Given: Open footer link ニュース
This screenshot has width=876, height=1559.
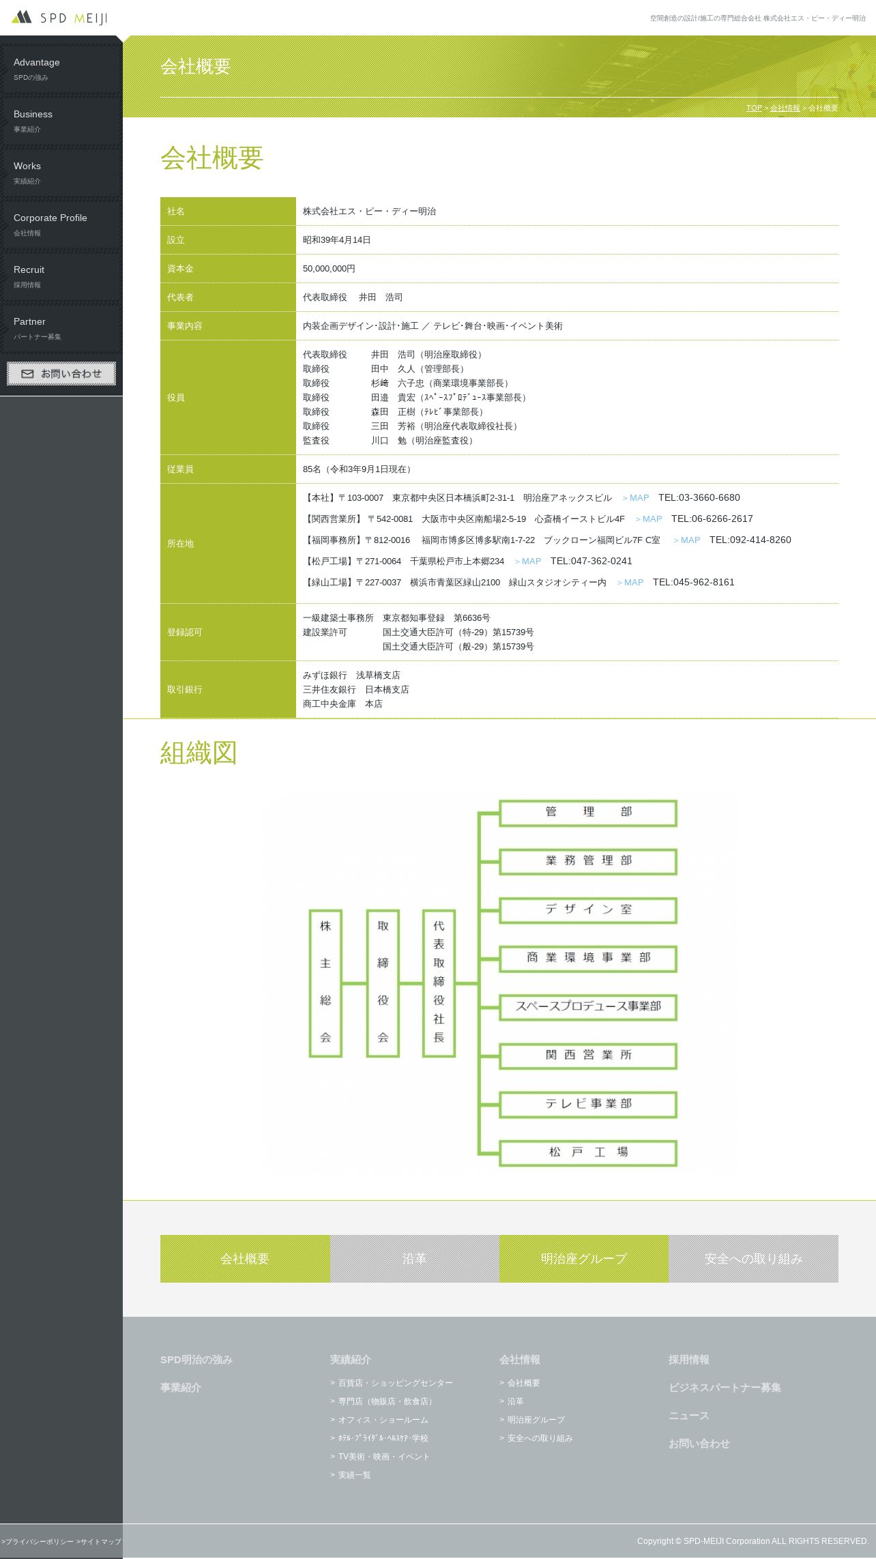Looking at the screenshot, I should [x=689, y=1415].
